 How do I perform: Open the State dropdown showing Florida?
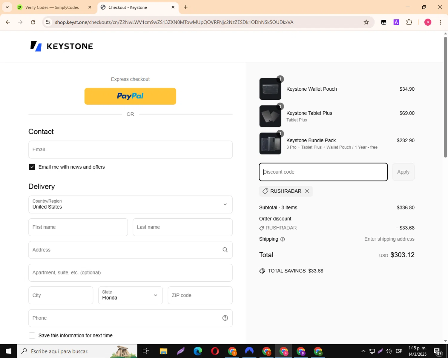pyautogui.click(x=130, y=295)
